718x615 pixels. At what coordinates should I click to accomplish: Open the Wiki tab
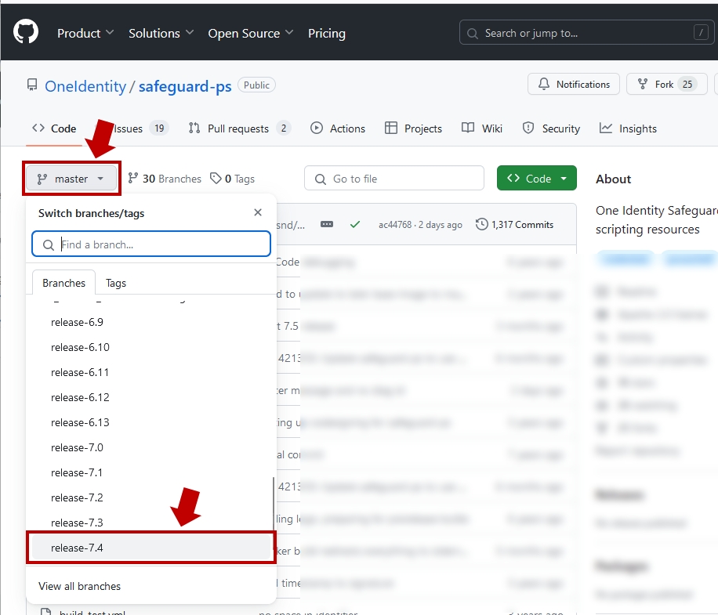[x=482, y=128]
